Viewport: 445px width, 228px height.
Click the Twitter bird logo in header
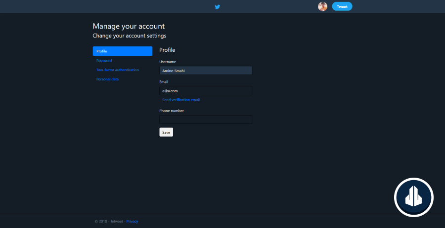pyautogui.click(x=218, y=7)
